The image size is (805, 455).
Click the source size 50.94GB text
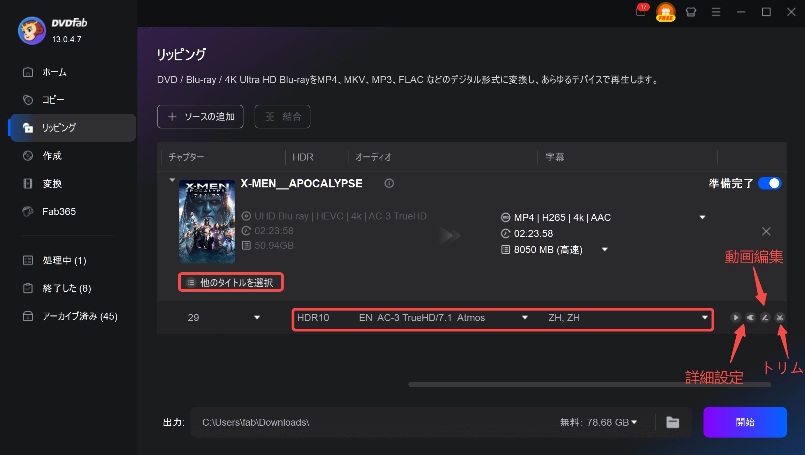274,245
